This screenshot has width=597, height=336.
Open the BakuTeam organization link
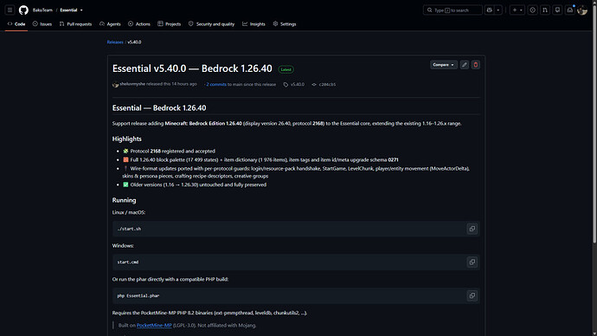42,10
